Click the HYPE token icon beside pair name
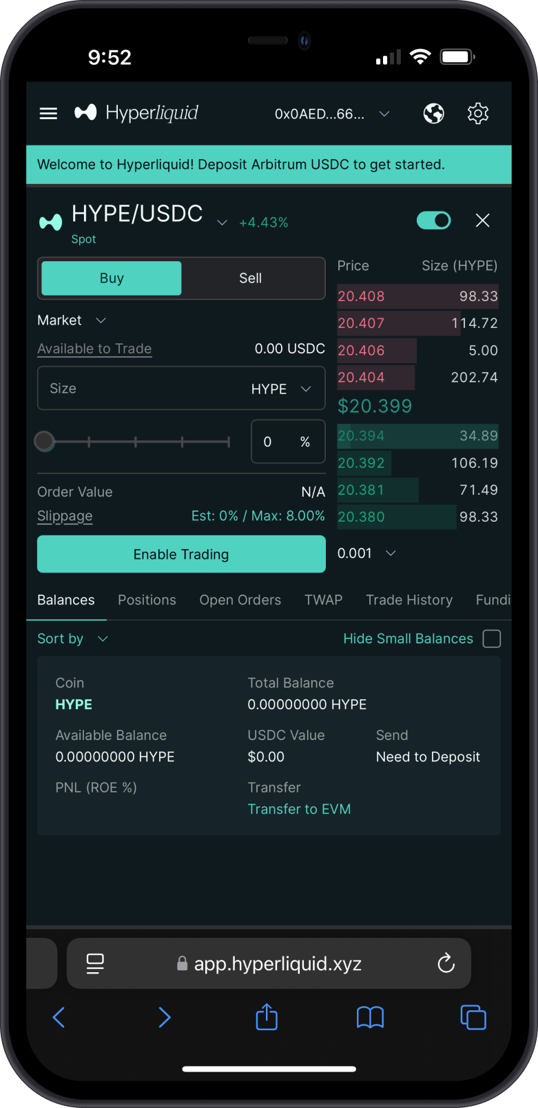Image resolution: width=538 pixels, height=1108 pixels. pos(50,222)
